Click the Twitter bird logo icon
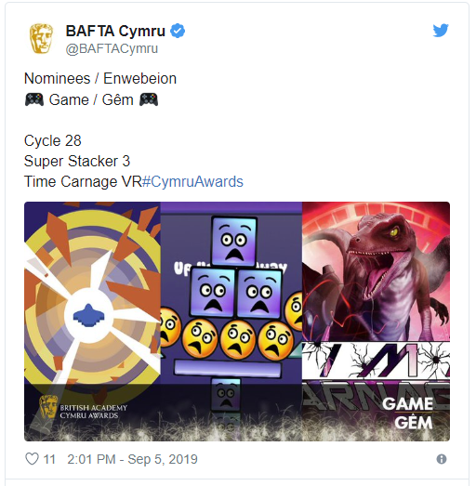The height and width of the screenshot is (486, 476). click(x=441, y=31)
